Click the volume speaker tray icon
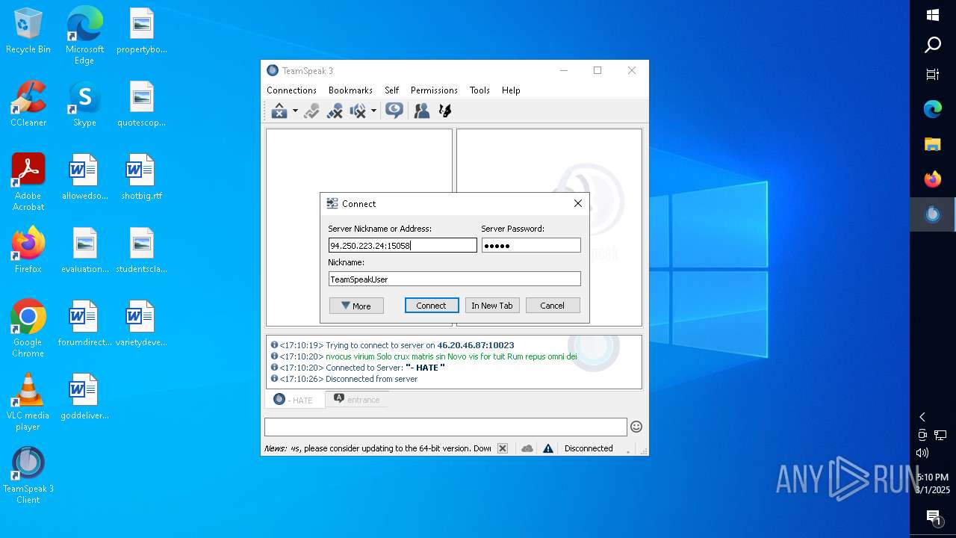Image resolution: width=956 pixels, height=538 pixels. (x=922, y=453)
